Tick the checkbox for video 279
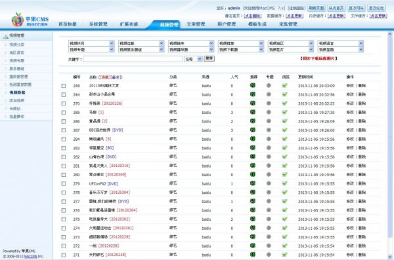The height and width of the screenshot is (260, 394). pyautogui.click(x=64, y=183)
